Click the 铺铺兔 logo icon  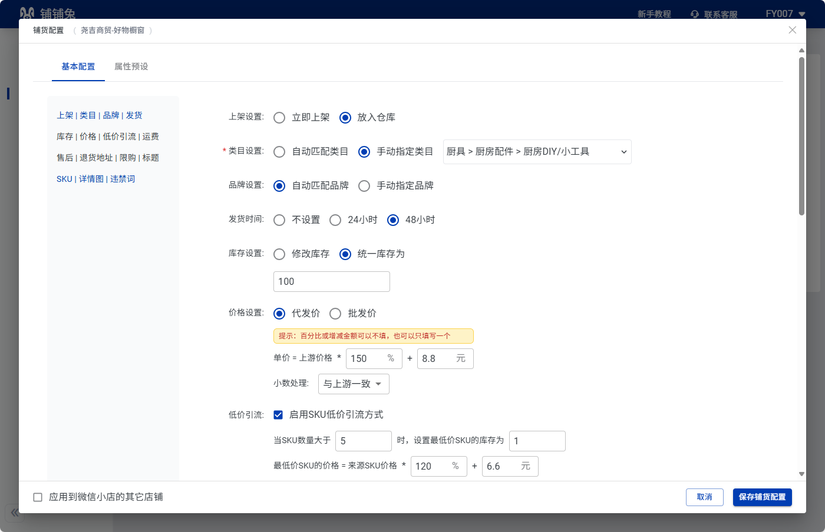27,14
